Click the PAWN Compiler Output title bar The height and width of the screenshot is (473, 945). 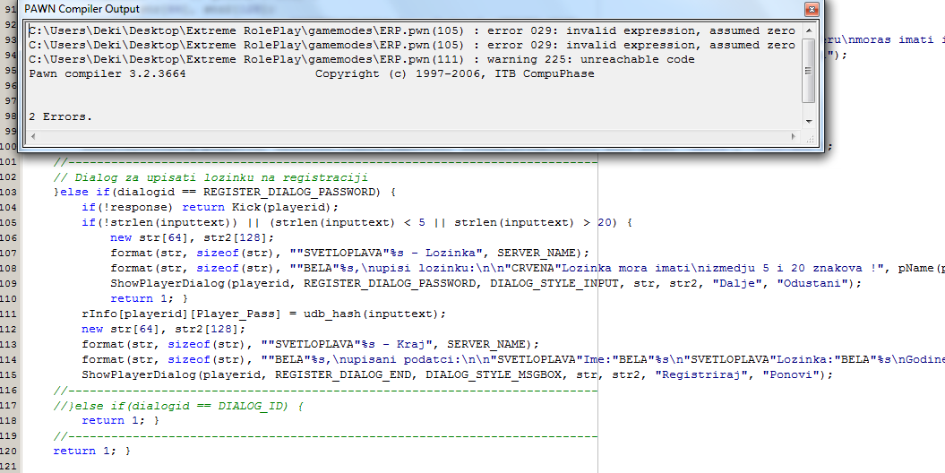[358, 9]
